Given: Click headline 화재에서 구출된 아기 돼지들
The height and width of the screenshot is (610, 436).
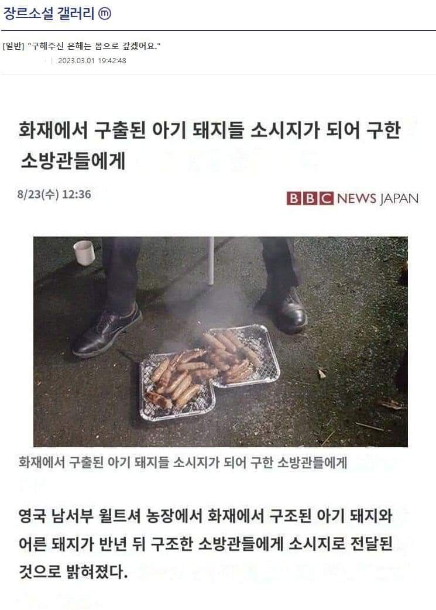Looking at the screenshot, I should click(131, 130).
